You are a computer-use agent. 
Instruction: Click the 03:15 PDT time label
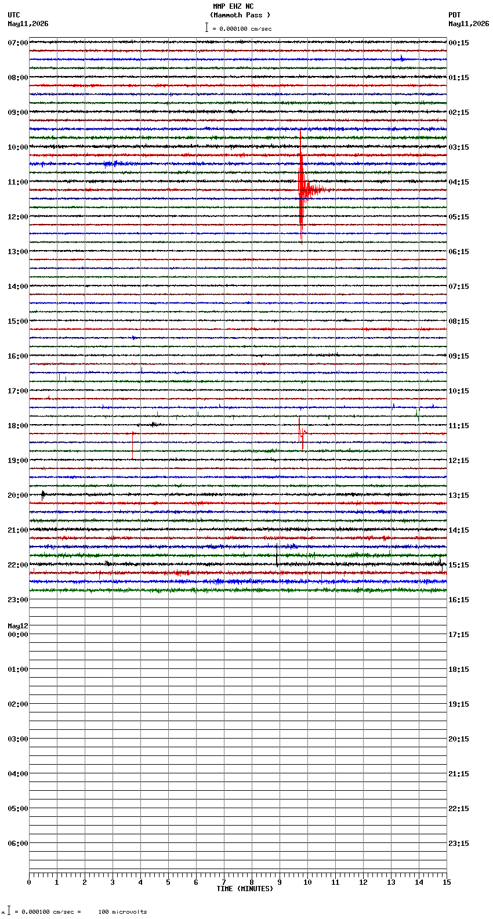[x=459, y=147]
